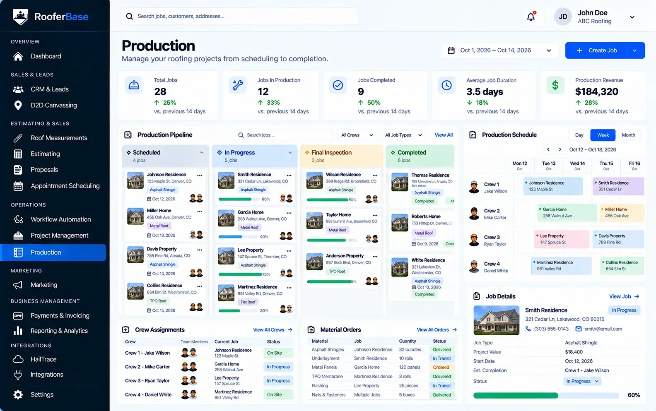Click the Marketing megaphone icon

point(18,285)
